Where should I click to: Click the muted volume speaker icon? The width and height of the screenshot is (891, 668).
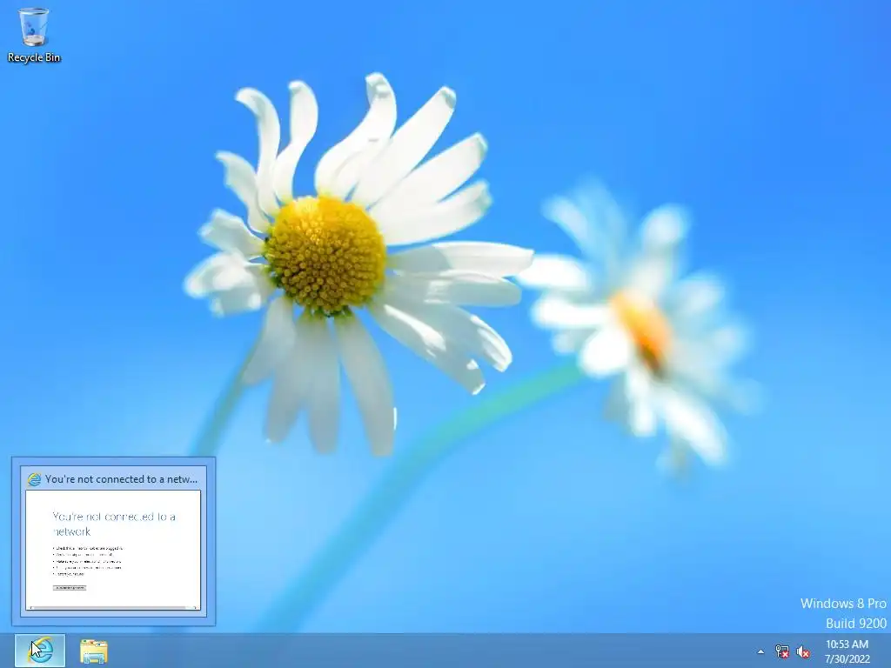[803, 651]
